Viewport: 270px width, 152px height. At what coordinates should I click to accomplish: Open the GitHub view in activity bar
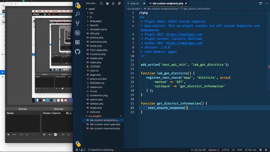coord(78,52)
